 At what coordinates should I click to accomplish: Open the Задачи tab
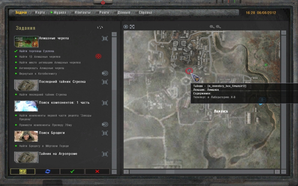click(x=21, y=12)
